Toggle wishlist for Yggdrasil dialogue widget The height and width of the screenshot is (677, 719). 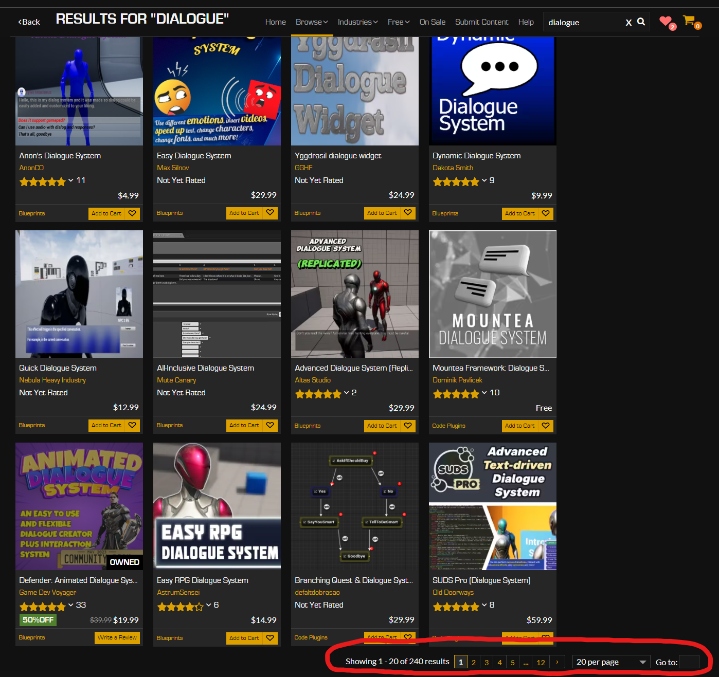408,213
